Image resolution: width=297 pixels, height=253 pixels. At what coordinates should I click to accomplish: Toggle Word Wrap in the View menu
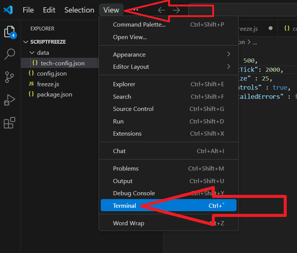[x=168, y=223]
